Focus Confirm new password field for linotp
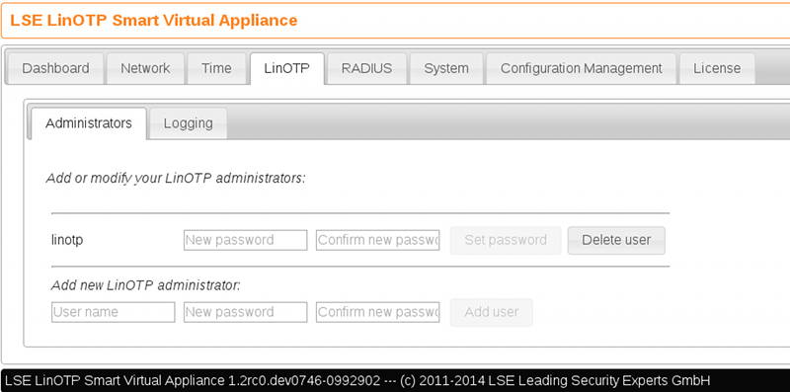Viewport: 790px width, 392px height. [x=378, y=240]
